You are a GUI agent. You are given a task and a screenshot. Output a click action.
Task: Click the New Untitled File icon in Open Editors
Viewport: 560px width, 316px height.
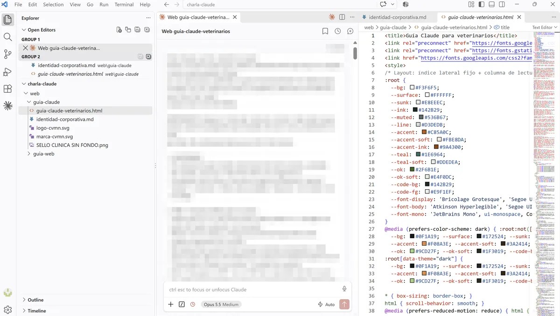(119, 30)
